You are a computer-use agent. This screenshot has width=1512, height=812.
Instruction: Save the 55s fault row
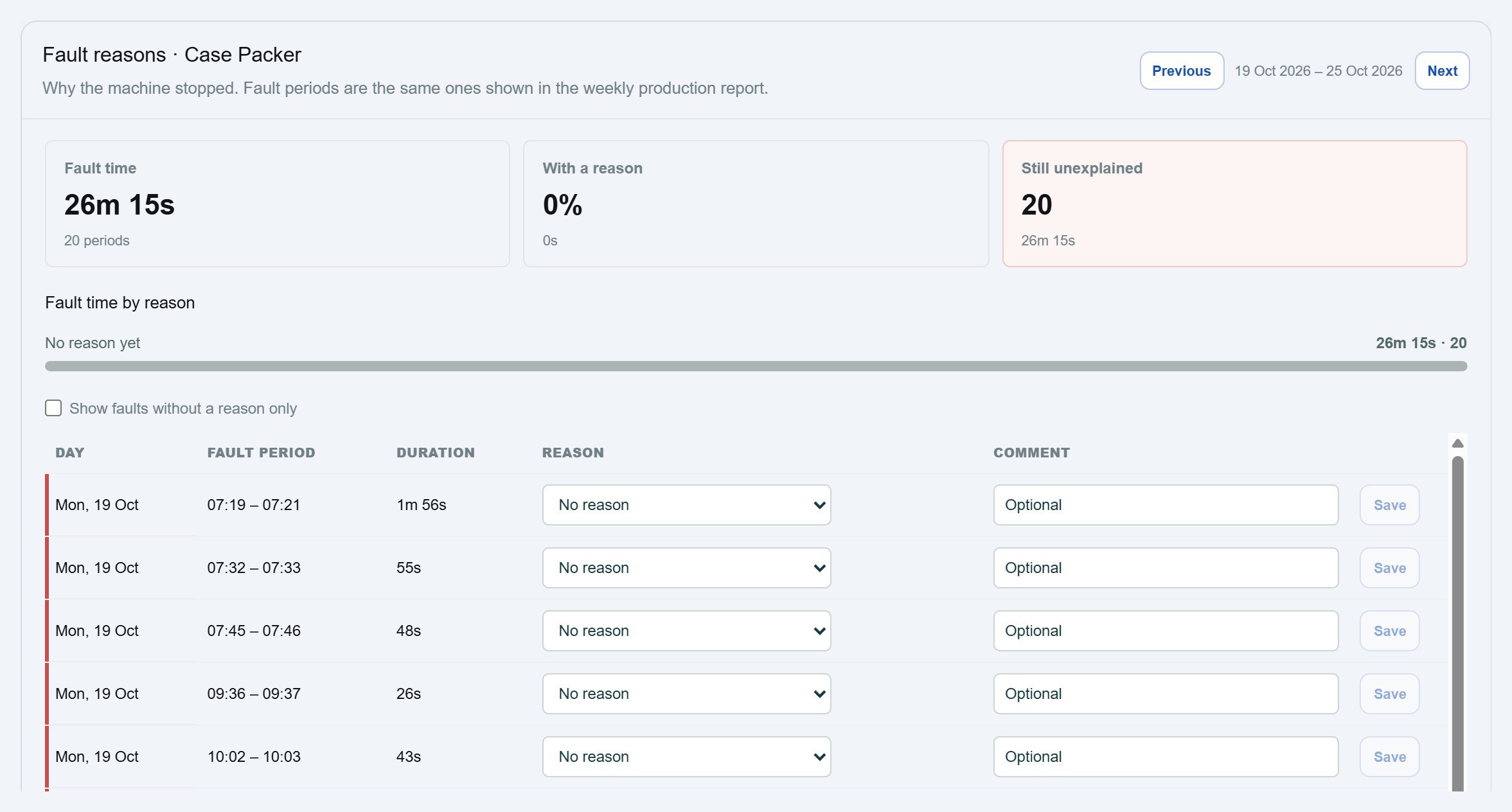(x=1389, y=568)
